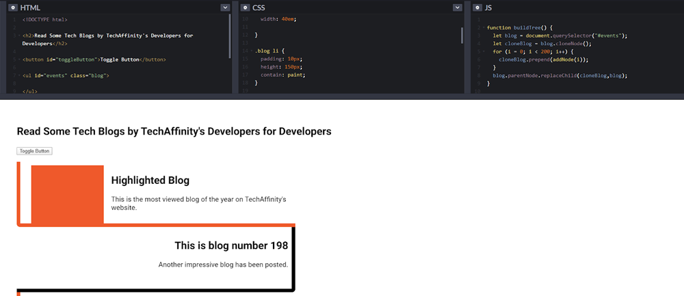Click the orange square of Highlighted Blog
This screenshot has height=296, width=684.
pyautogui.click(x=67, y=194)
